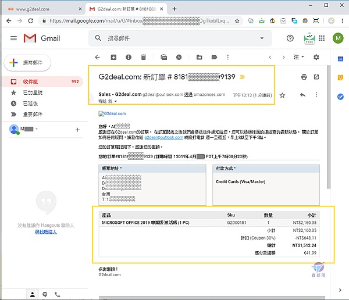The image size is (349, 300).
Task: Go to the newer email arrow
Action: point(270,57)
